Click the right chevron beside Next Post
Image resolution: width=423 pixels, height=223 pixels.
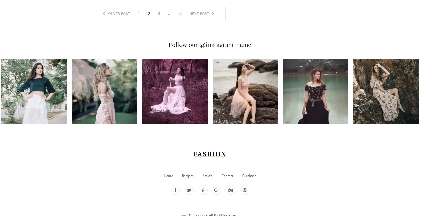click(x=213, y=14)
